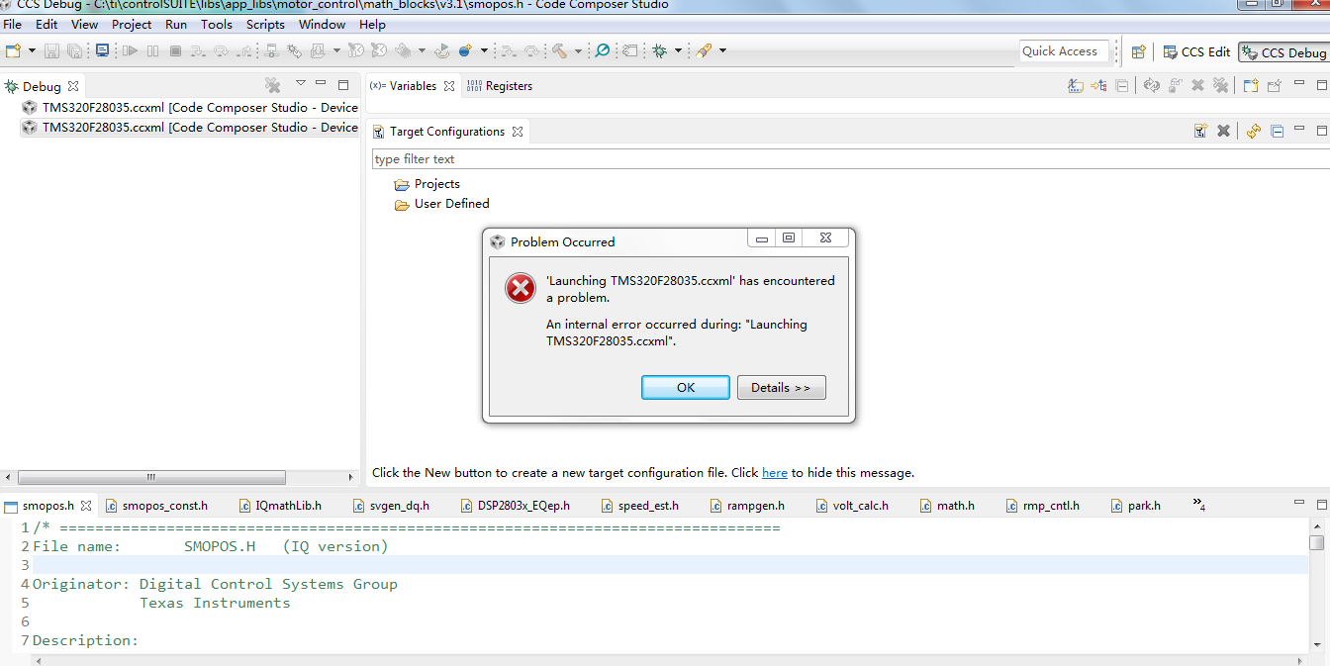The height and width of the screenshot is (666, 1330).
Task: Show hidden editor tabs overflow list
Action: pyautogui.click(x=1198, y=504)
